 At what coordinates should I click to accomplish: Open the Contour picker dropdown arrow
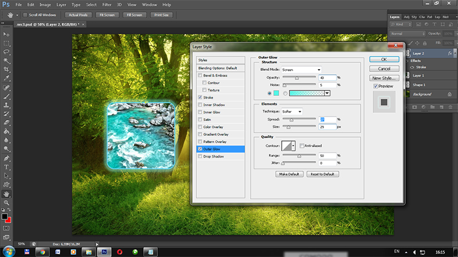(x=293, y=146)
